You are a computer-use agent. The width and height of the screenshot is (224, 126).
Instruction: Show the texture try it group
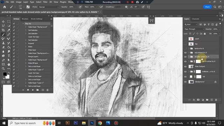click(x=185, y=49)
